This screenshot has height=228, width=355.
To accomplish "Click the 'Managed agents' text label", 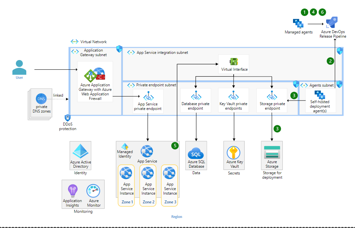I will pos(299,32).
